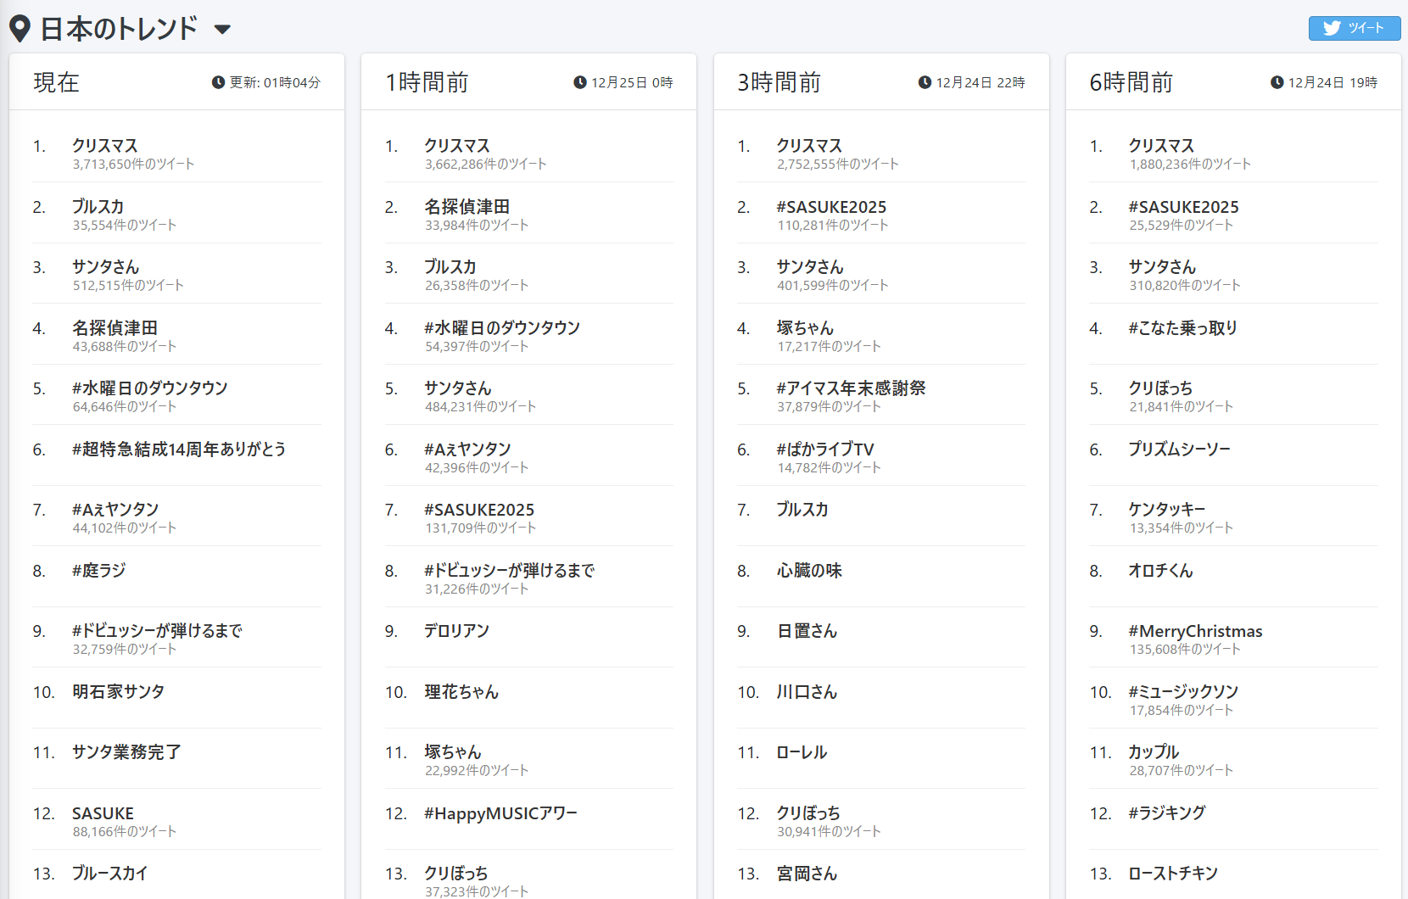This screenshot has height=899, width=1408.
Task: Click the #MerryChristmas hashtag trend
Action: coord(1195,631)
